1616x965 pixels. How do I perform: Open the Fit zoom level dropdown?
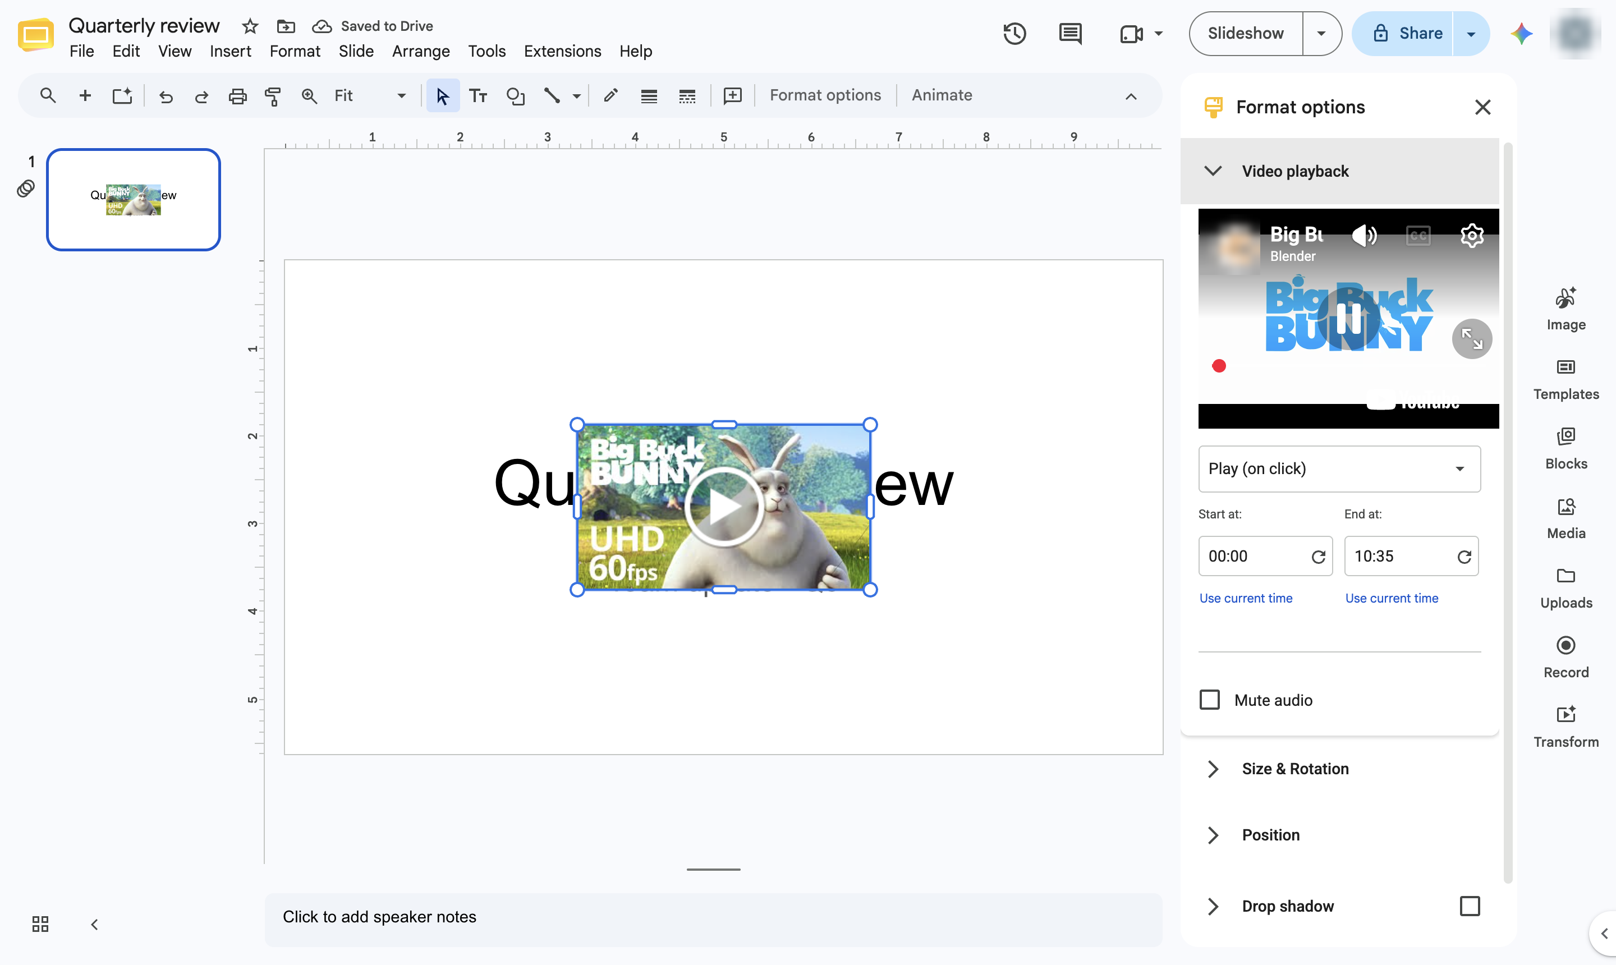[369, 95]
